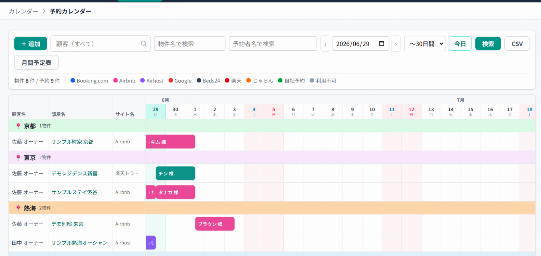The image size is (541, 256).
Task: Open the 月間予定表 monthly schedule
Action: click(36, 63)
